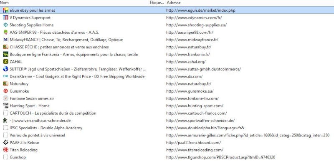Click the Fontaine Sedan armes air favicon

pos(6,98)
